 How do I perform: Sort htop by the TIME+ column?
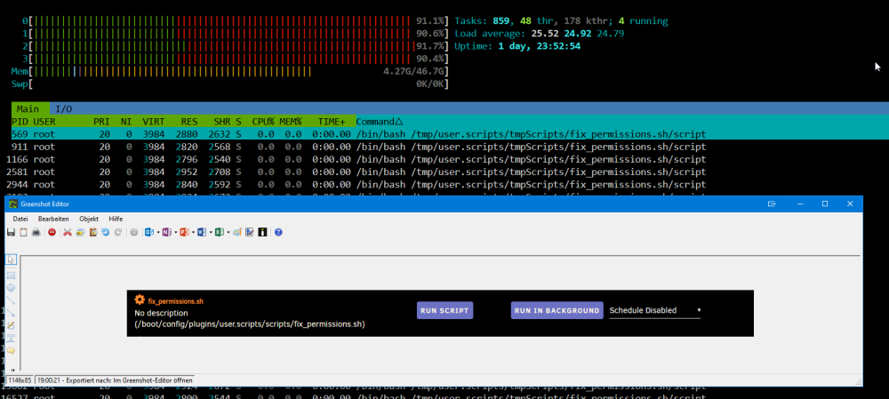pyautogui.click(x=331, y=121)
